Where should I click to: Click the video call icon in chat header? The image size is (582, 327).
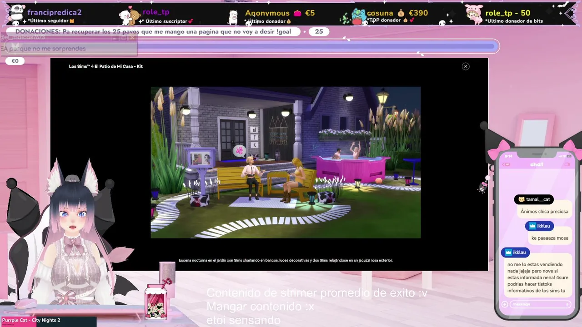[567, 164]
